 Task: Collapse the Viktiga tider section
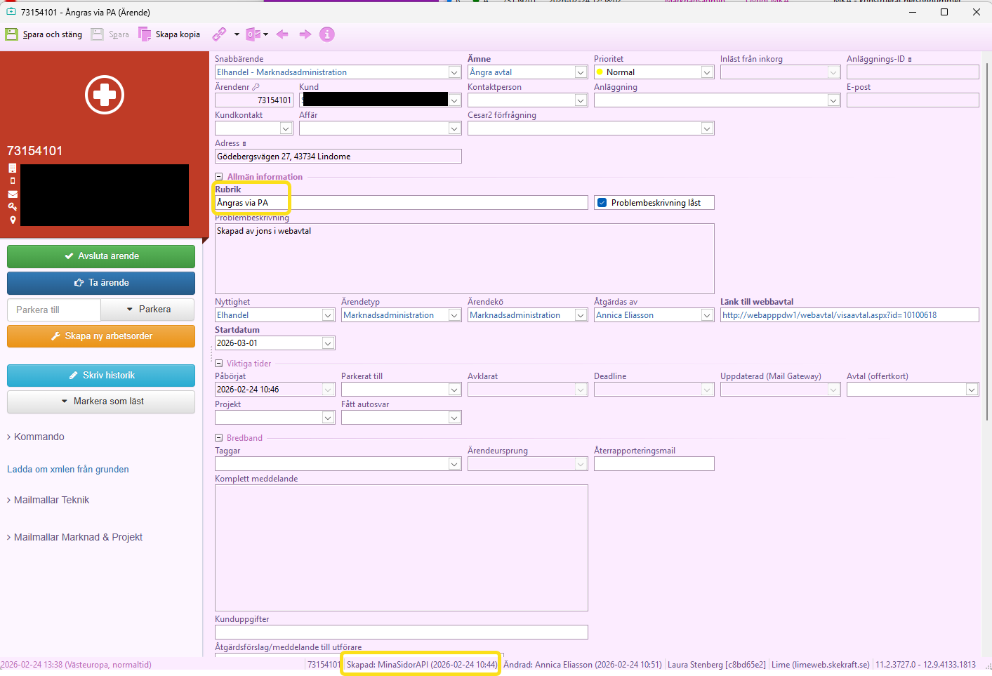(x=219, y=364)
